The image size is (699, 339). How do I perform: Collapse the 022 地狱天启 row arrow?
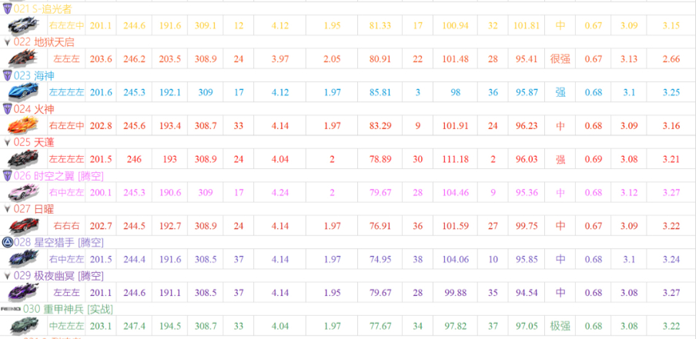pyautogui.click(x=7, y=42)
